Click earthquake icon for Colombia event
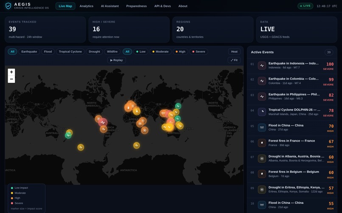This screenshot has height=213, width=342. click(x=262, y=81)
